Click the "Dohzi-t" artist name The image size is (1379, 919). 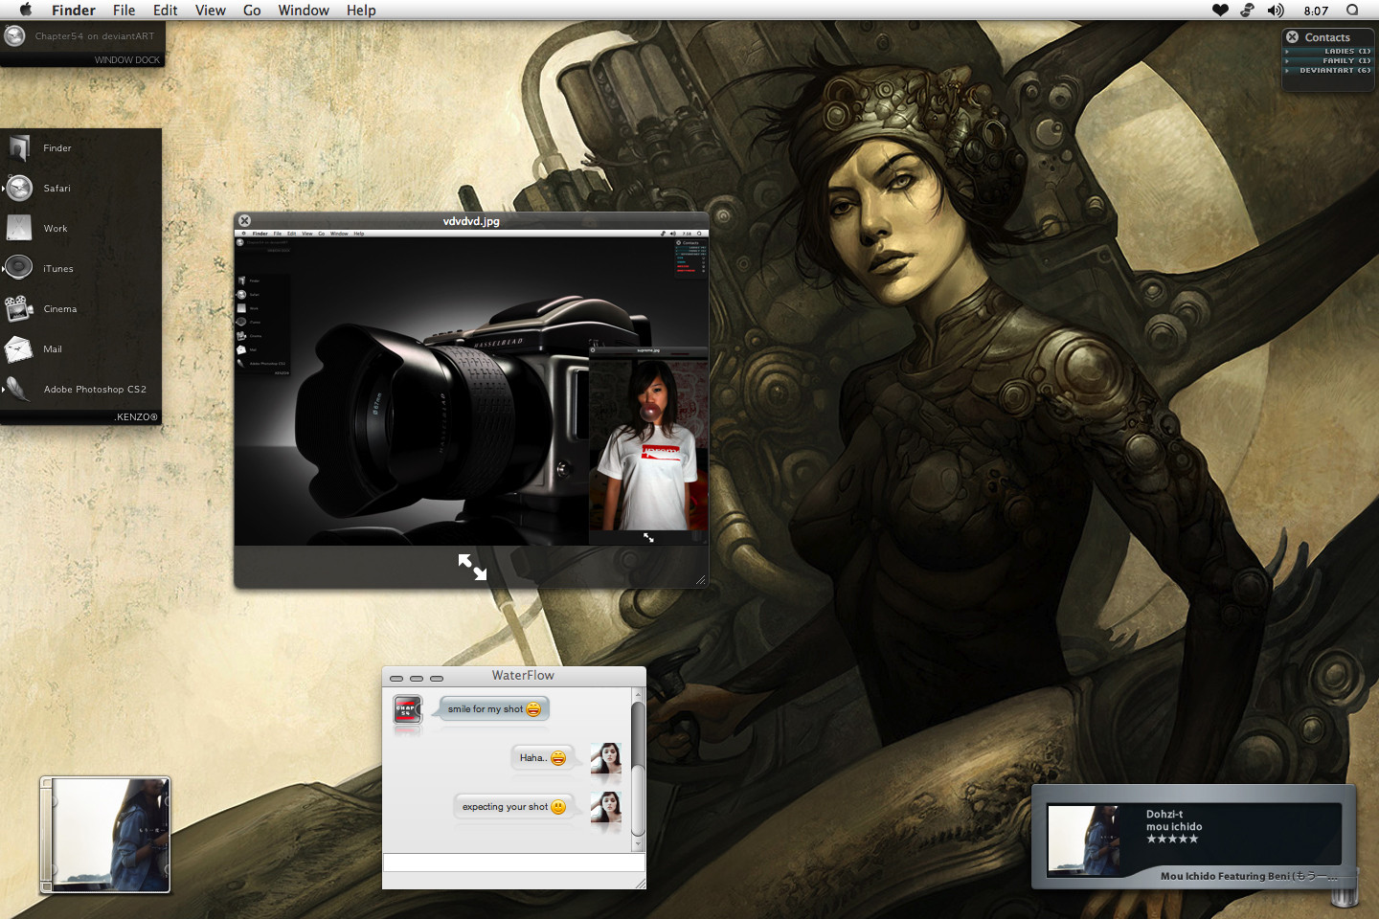tap(1164, 814)
